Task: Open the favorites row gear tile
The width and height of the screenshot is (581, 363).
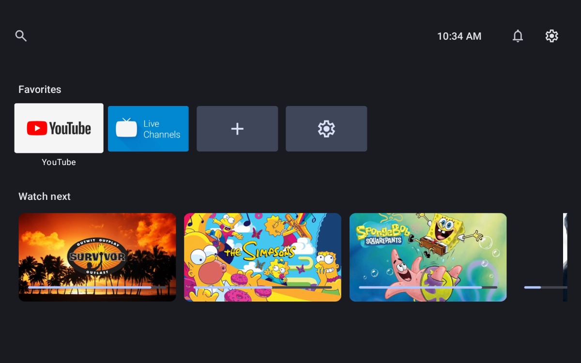Action: click(326, 129)
